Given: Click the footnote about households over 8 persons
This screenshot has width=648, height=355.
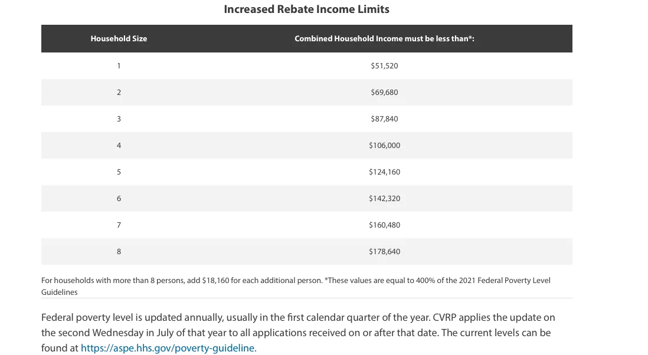Looking at the screenshot, I should pos(296,286).
